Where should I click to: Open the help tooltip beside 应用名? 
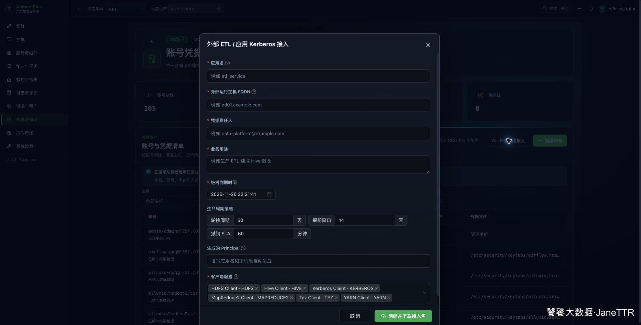pos(227,63)
